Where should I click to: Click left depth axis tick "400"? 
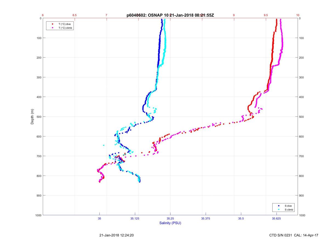pos(39,97)
